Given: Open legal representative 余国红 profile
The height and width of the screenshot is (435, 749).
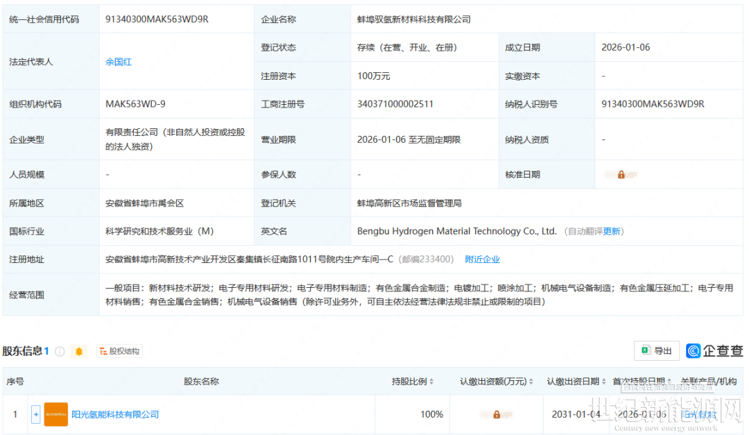Looking at the screenshot, I should tap(119, 62).
